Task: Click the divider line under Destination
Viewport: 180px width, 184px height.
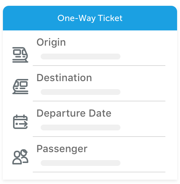Action: [x=99, y=101]
